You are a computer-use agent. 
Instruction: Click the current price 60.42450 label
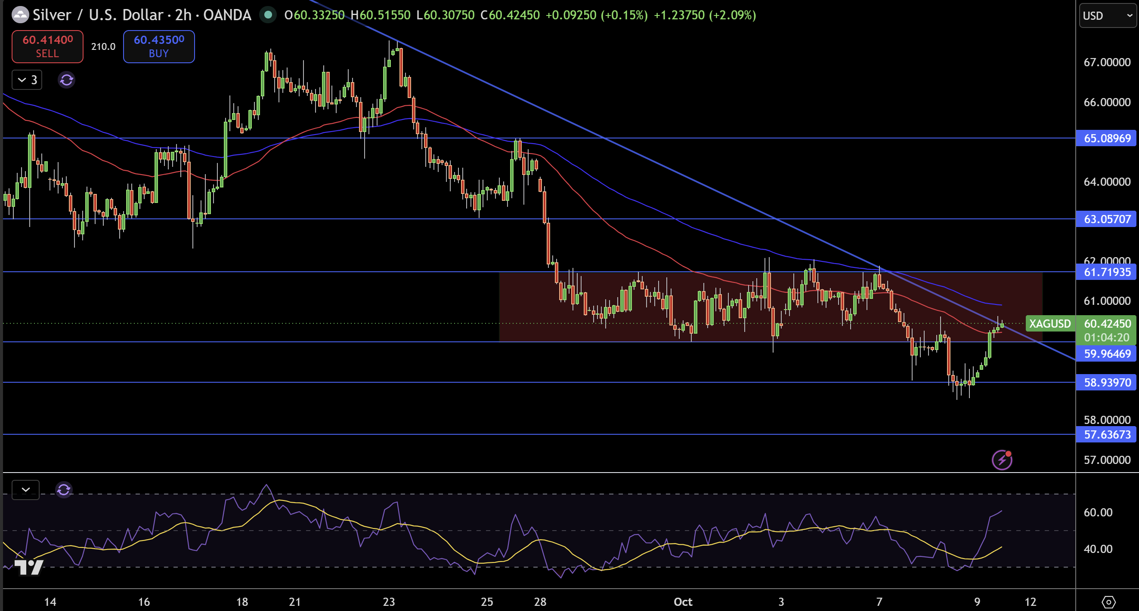click(x=1107, y=324)
